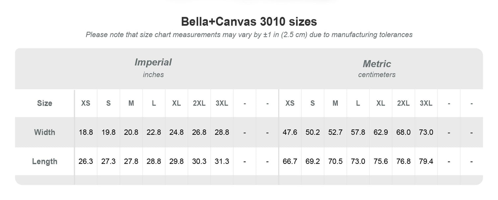498x200 pixels.
Task: Click the Size row label
Action: coord(44,103)
